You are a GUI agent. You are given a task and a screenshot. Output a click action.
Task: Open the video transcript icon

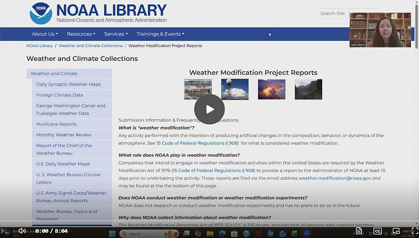359,231
